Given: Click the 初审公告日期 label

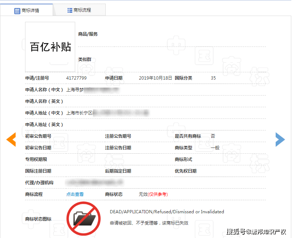Looking at the screenshot, I should [x=38, y=148].
